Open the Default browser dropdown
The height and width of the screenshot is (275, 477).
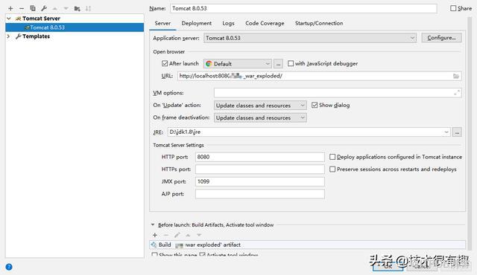click(x=237, y=64)
